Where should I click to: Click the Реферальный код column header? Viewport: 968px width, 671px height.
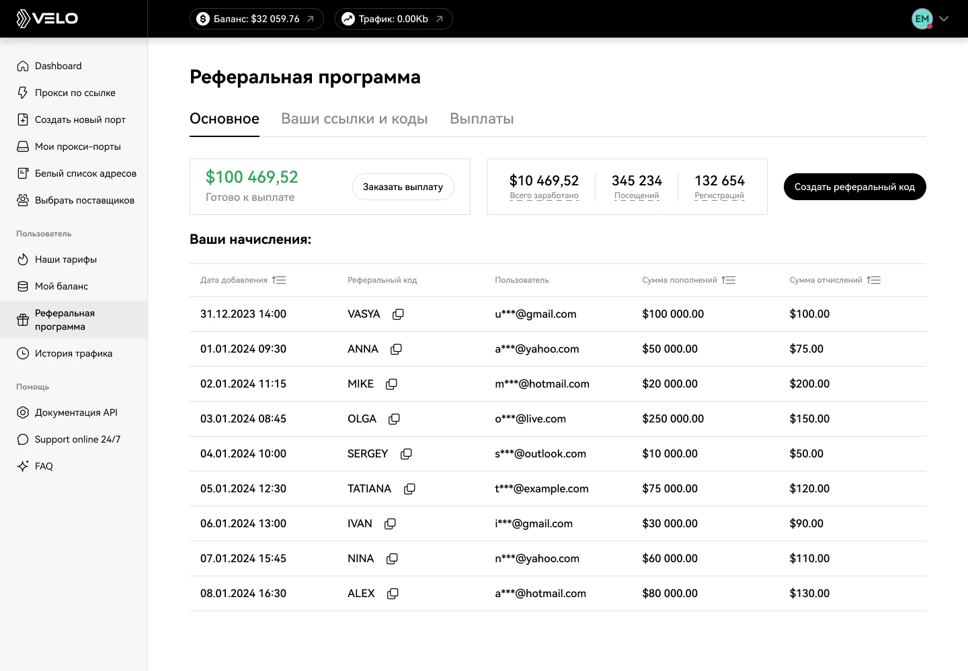382,280
